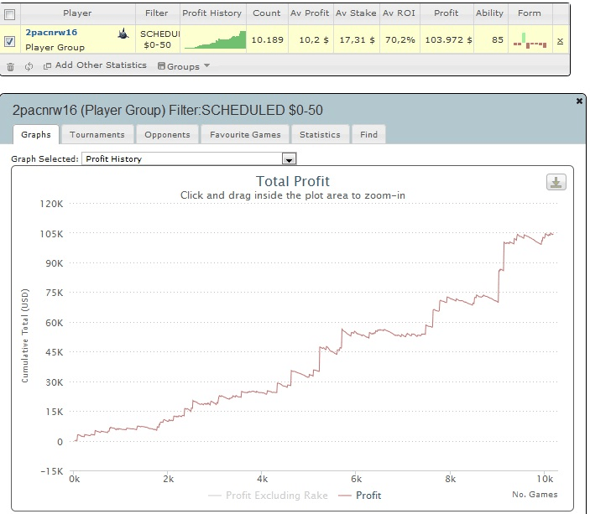Image resolution: width=590 pixels, height=514 pixels.
Task: Click the trash delete icon
Action: 11,67
